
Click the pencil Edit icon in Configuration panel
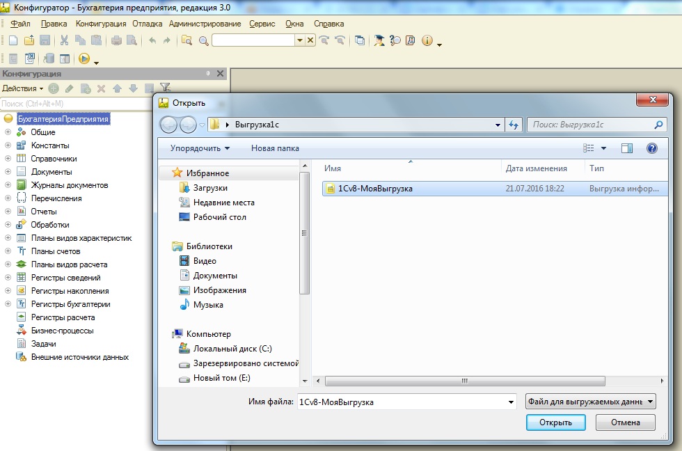69,88
